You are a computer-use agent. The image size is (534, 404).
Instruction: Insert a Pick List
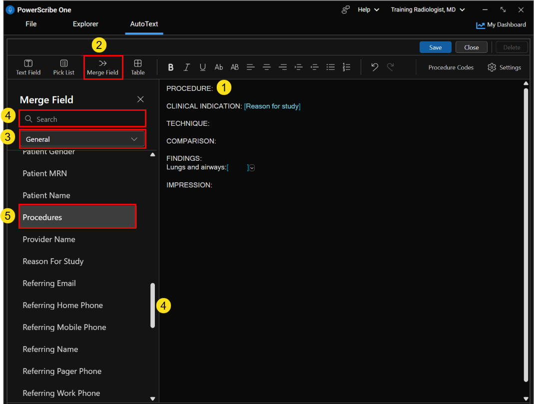(63, 67)
